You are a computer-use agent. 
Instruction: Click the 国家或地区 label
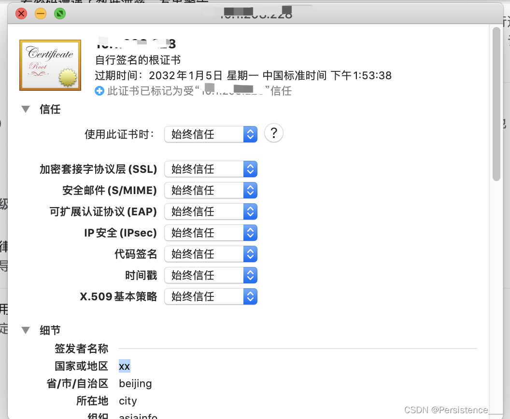point(81,366)
